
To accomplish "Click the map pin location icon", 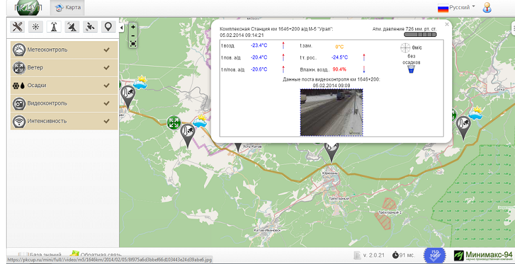I will tap(108, 27).
